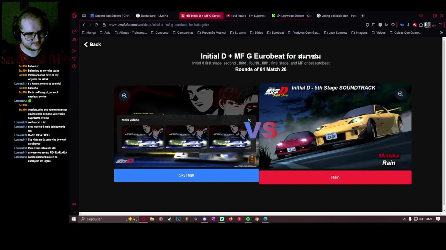Open Steam from the taskbar
446x250 pixels.
pos(169,219)
